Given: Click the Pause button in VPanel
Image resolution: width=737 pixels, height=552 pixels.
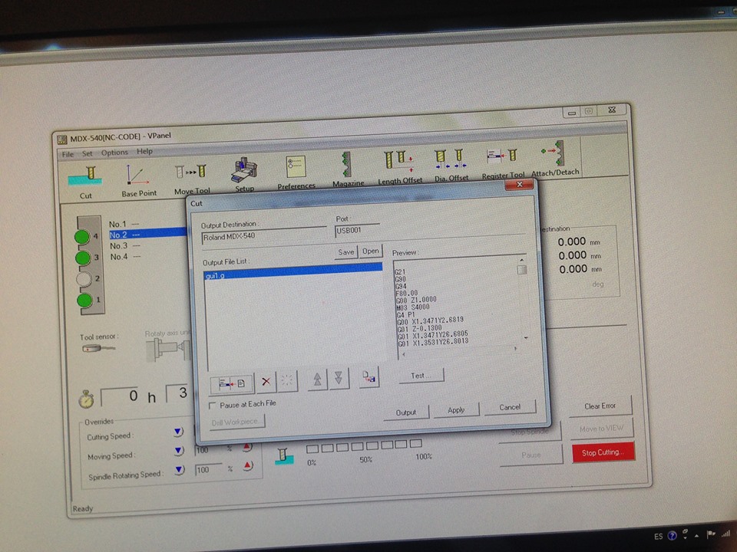Looking at the screenshot, I should point(531,455).
